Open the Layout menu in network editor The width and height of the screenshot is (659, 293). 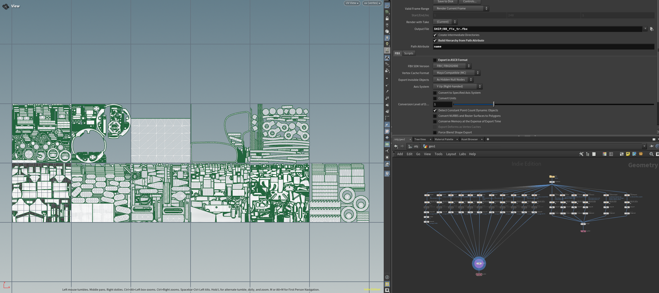pyautogui.click(x=451, y=154)
